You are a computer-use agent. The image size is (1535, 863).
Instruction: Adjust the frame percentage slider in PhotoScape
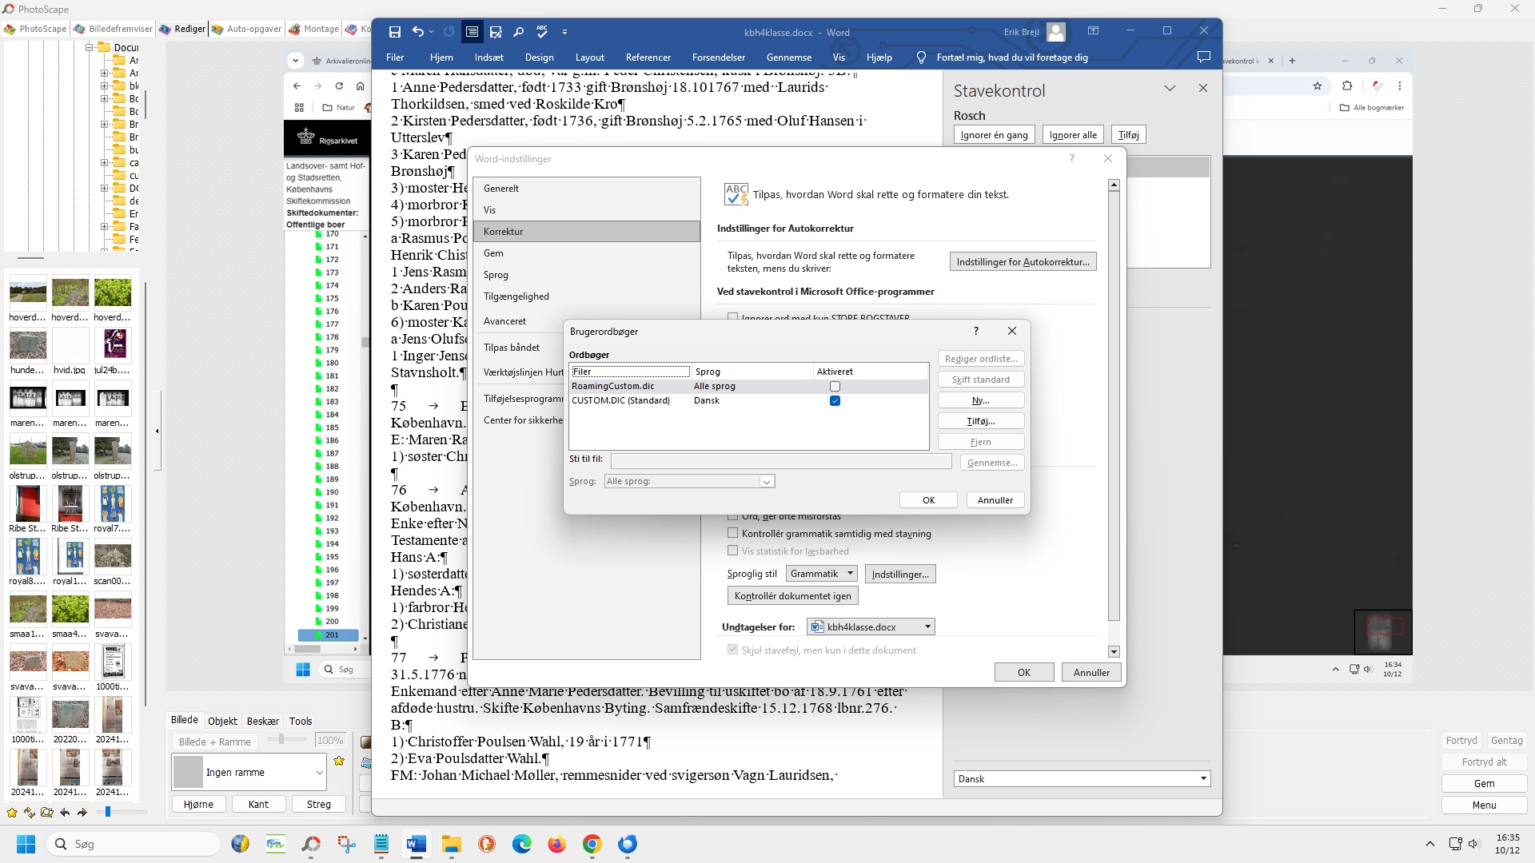point(281,739)
